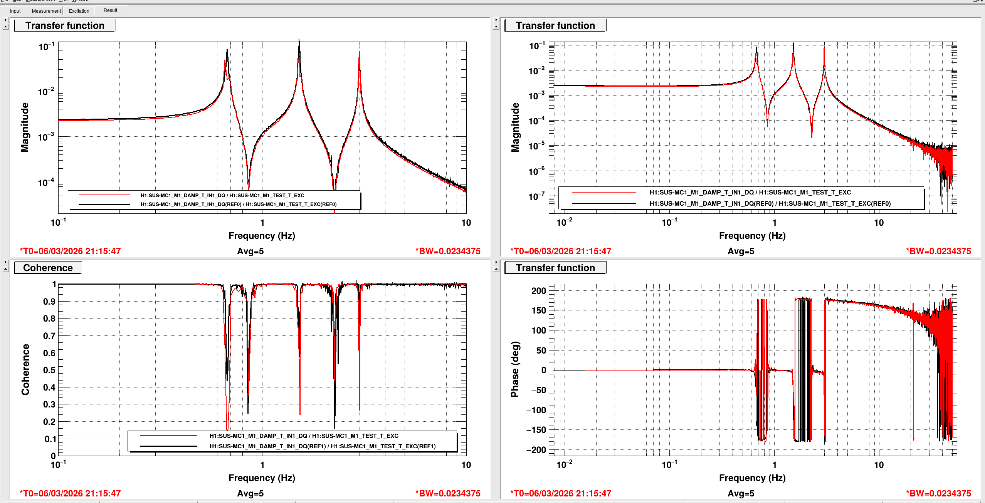985x503 pixels.
Task: Click right-arrow button beside top-right Transfer function plot
Action: (x=496, y=20)
